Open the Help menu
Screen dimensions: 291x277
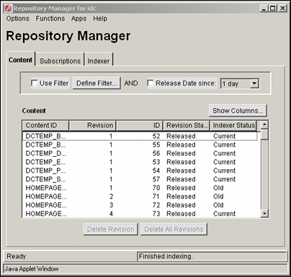click(x=100, y=19)
